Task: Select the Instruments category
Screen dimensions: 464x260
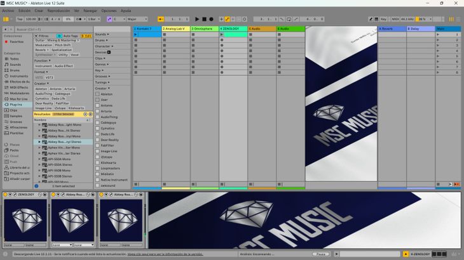Action: (18, 76)
